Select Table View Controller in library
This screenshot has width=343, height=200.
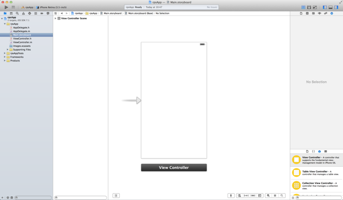(316, 173)
